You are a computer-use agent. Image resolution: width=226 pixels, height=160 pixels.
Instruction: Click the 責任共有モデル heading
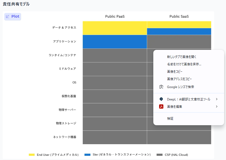[16, 4]
